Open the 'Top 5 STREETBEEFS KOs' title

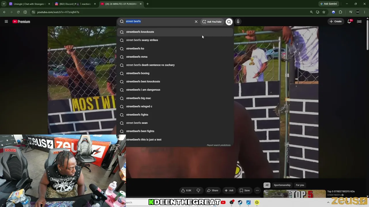tap(341, 191)
